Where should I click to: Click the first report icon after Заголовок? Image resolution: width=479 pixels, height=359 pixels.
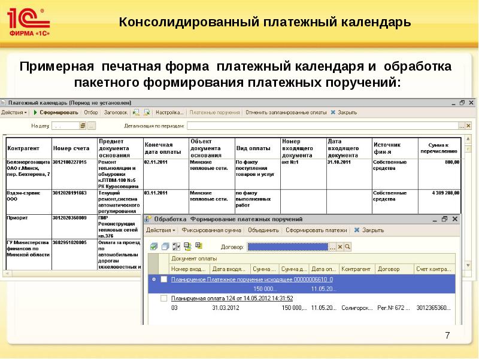(136, 112)
